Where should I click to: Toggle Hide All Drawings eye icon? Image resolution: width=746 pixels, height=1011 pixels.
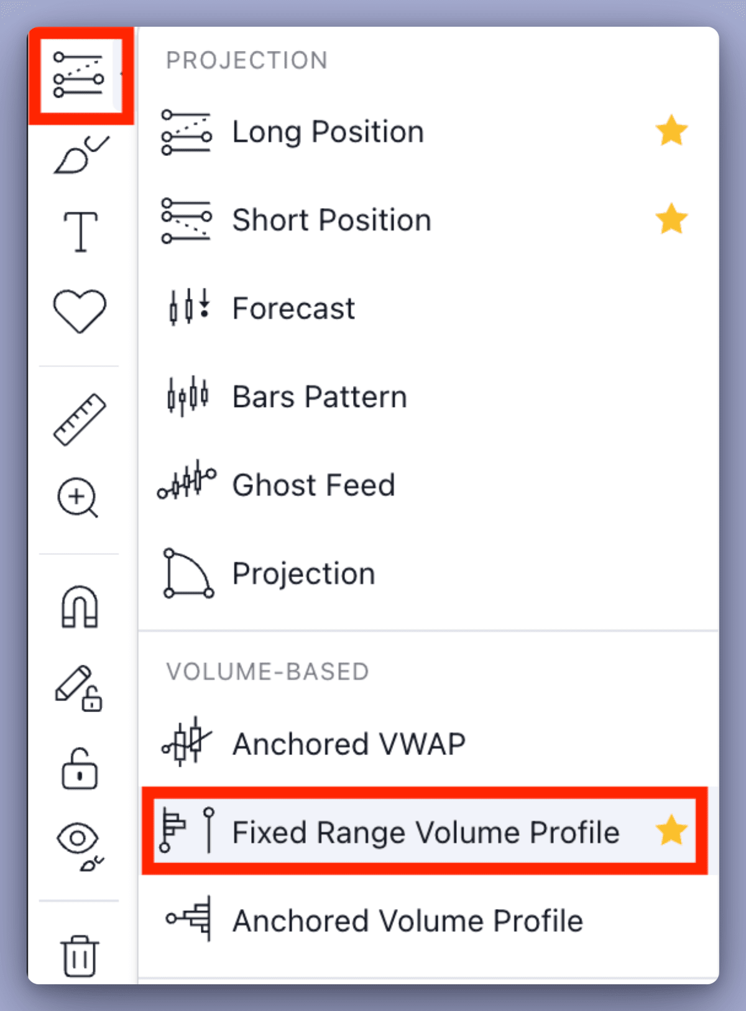tap(79, 846)
